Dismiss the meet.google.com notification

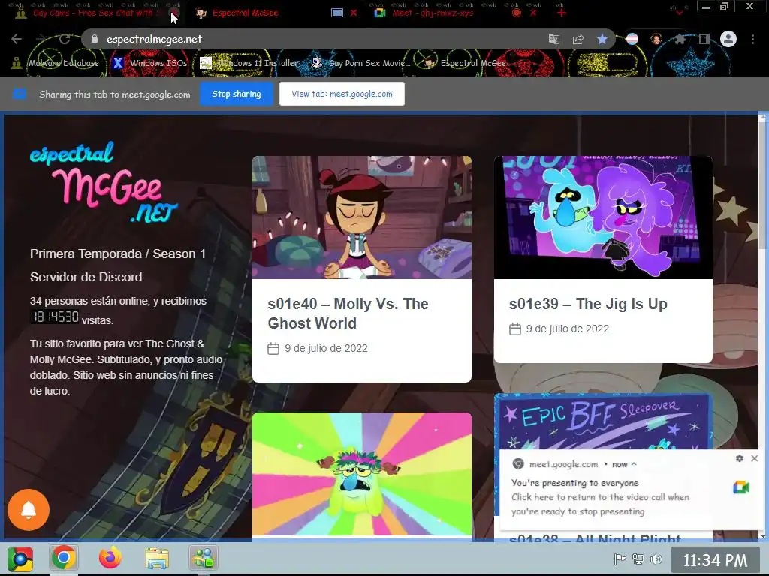tap(754, 458)
